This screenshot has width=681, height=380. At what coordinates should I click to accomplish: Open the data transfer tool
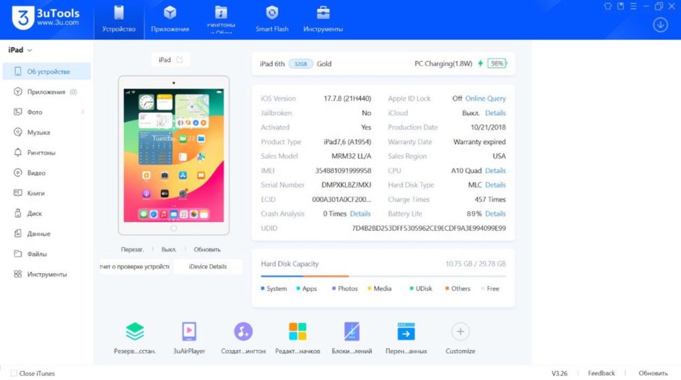[406, 338]
